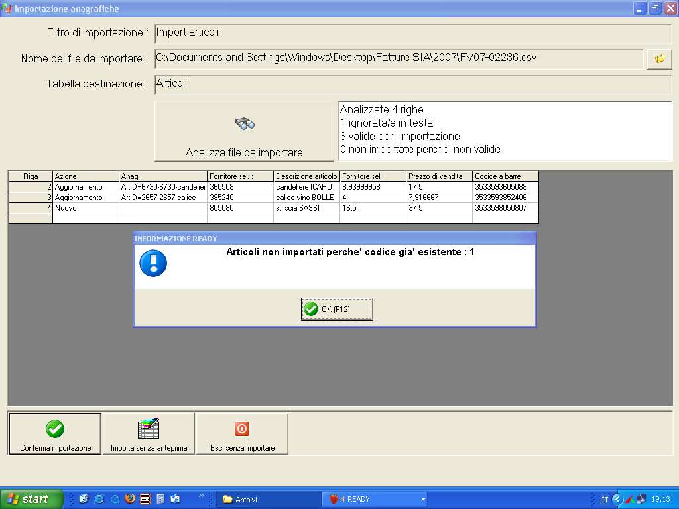Launch Internet Explorer from quick launch
This screenshot has width=679, height=509.
pyautogui.click(x=99, y=499)
